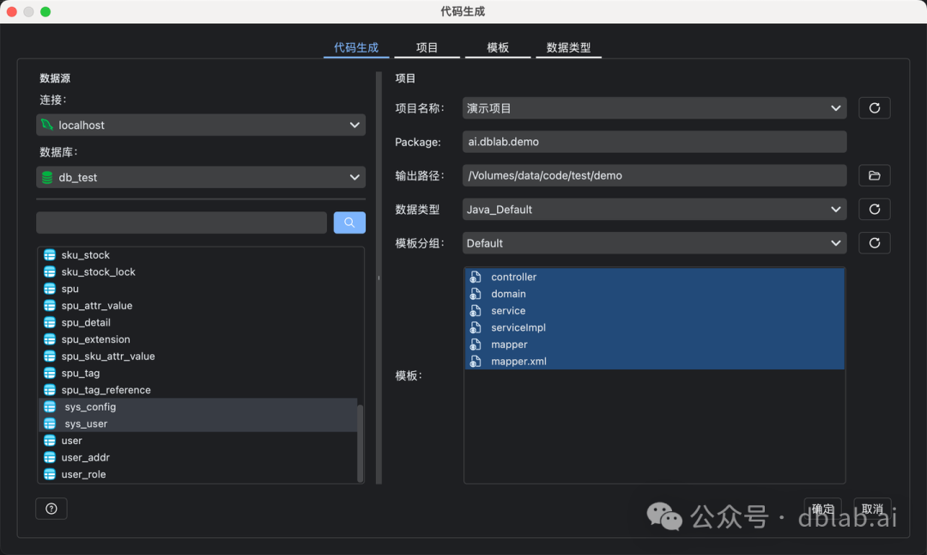Select the spu_extension table

200,339
